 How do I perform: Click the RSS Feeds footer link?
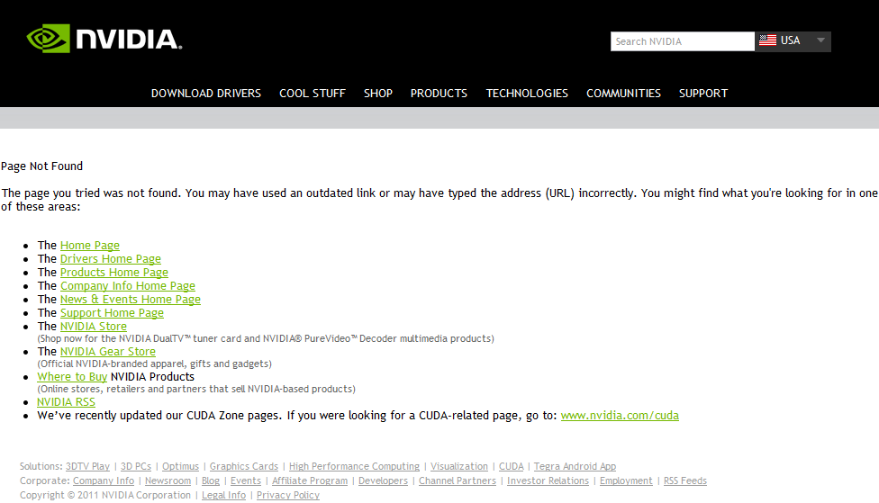[x=685, y=481]
